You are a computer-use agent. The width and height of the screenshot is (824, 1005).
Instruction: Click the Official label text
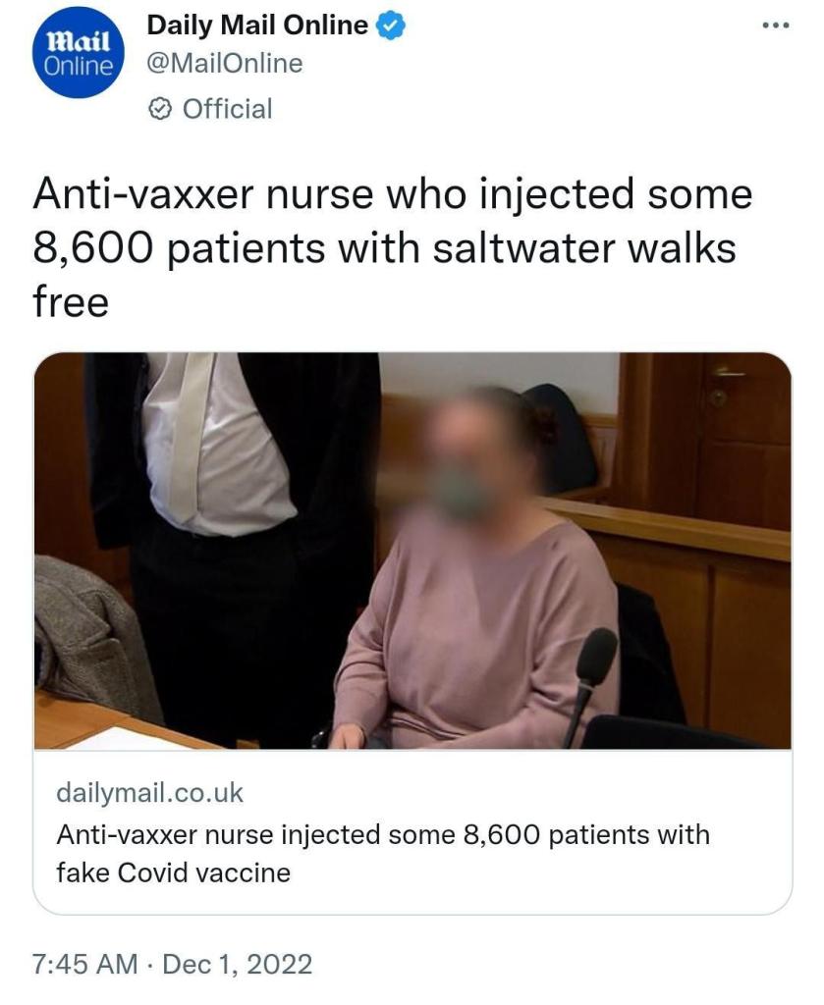pyautogui.click(x=227, y=109)
